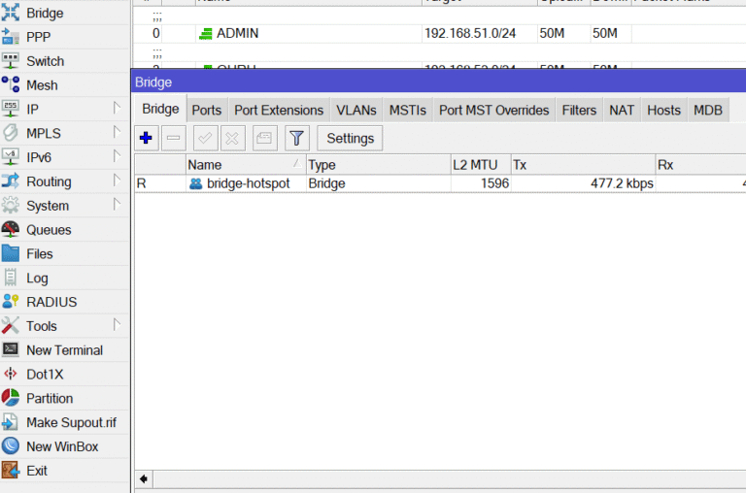Click the Routing sidebar icon
Screen dimensions: 746x493
(x=11, y=181)
